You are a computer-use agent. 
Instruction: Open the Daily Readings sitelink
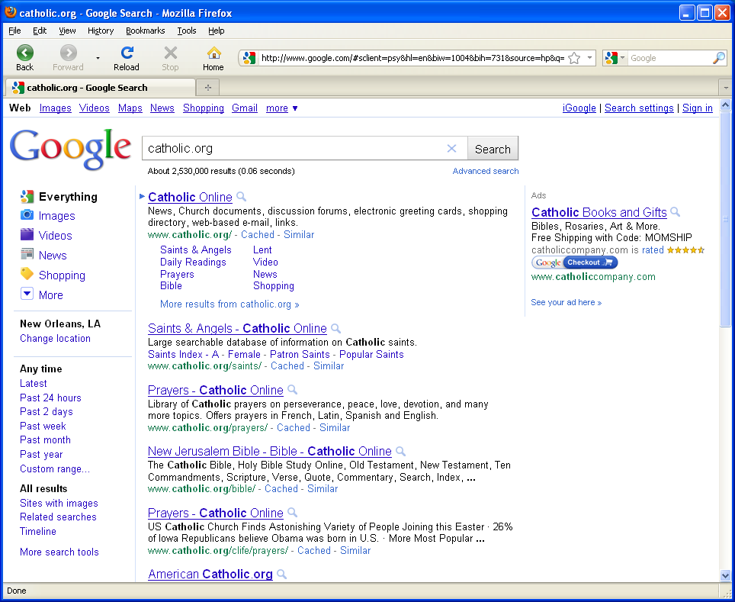pyautogui.click(x=193, y=262)
